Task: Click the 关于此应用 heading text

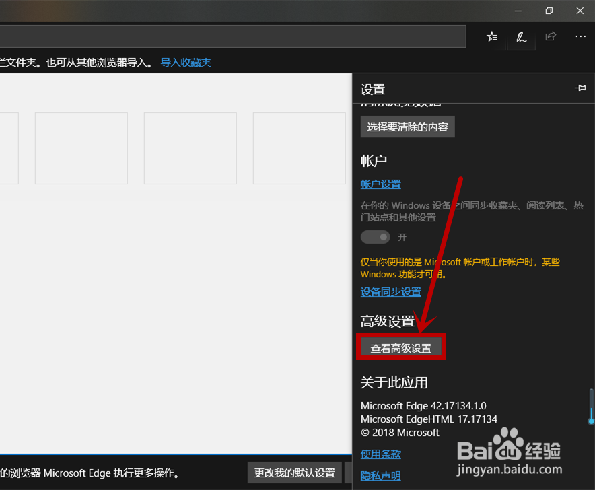Action: 394,382
